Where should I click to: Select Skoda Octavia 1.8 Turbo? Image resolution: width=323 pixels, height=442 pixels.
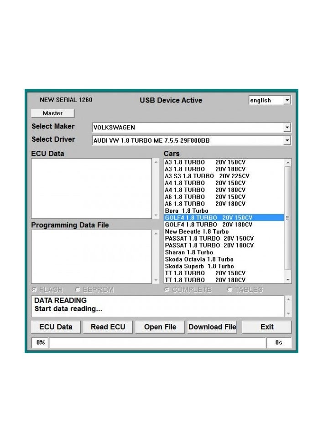(224, 259)
